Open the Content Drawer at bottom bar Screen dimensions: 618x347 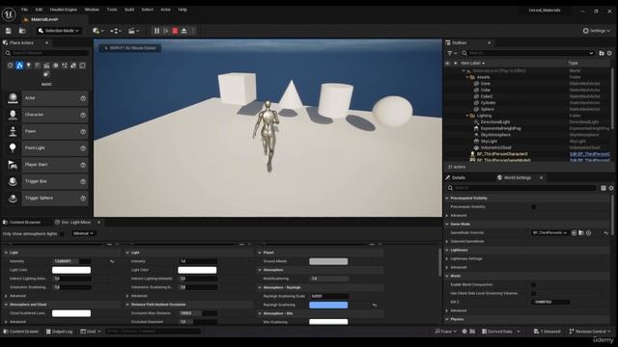pyautogui.click(x=21, y=332)
